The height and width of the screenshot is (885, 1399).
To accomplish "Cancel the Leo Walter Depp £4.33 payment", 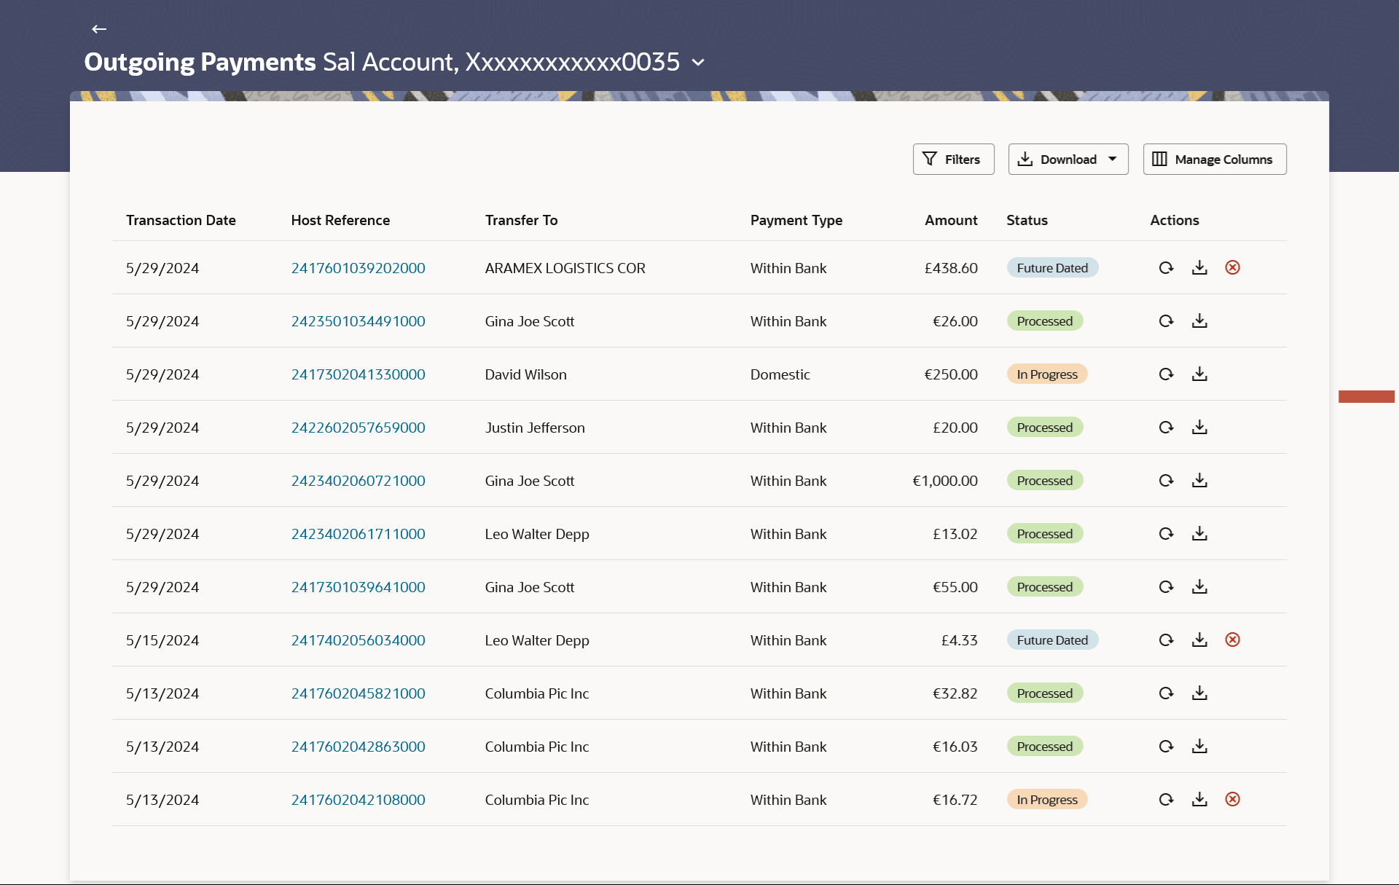I will (1232, 640).
